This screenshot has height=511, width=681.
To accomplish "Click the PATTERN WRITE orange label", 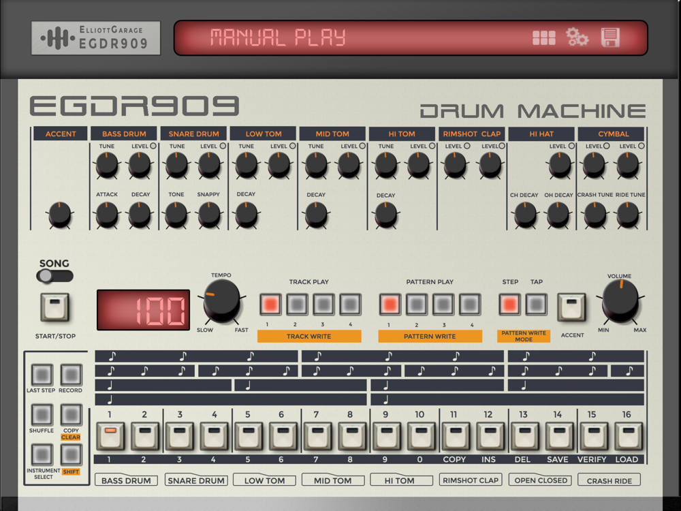I will 430,337.
